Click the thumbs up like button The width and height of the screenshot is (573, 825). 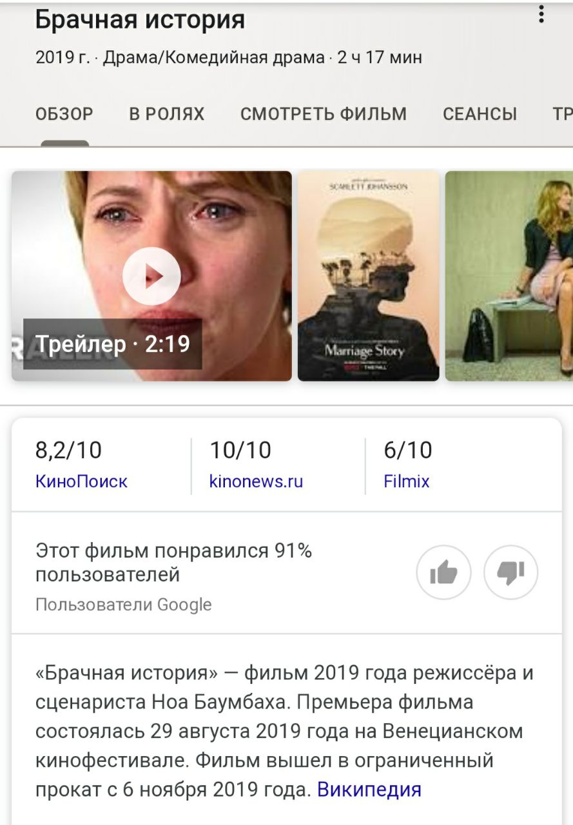444,572
